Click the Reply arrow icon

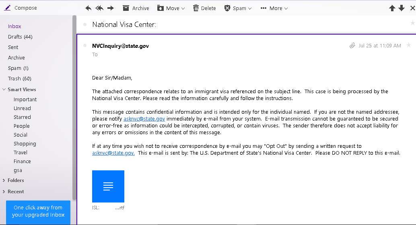coord(89,8)
